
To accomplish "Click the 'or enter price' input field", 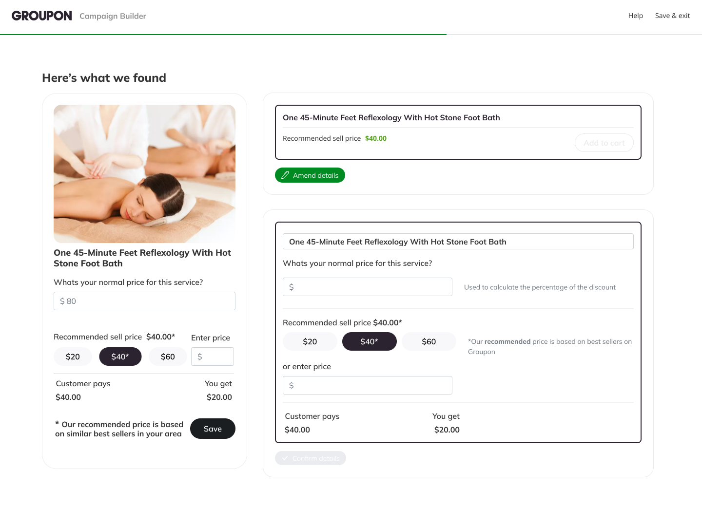I will coord(368,385).
